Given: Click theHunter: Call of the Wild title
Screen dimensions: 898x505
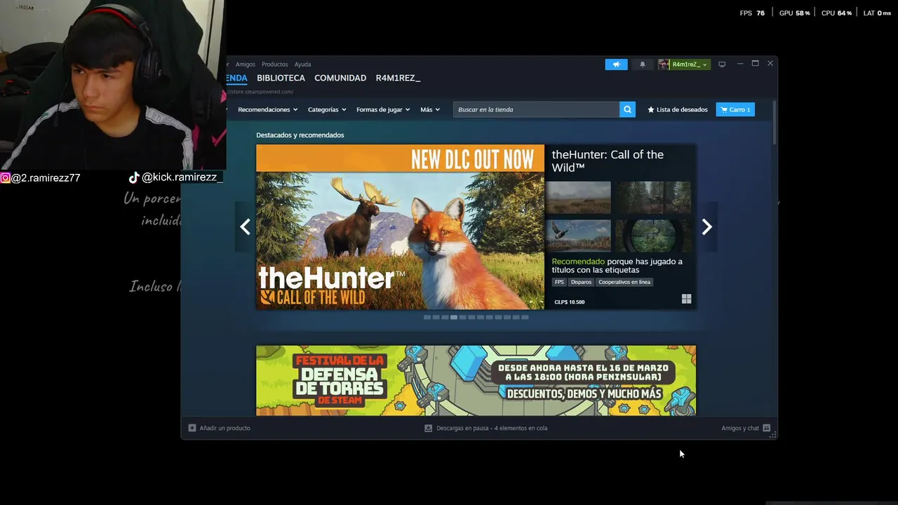Looking at the screenshot, I should pos(608,161).
